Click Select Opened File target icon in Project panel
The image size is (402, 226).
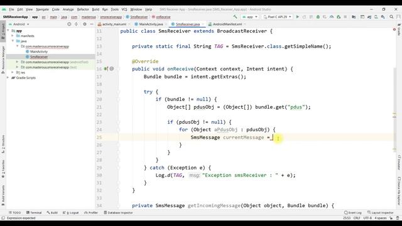point(69,24)
